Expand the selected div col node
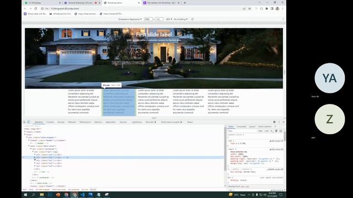Image resolution: width=353 pixels, height=198 pixels. 35,157
